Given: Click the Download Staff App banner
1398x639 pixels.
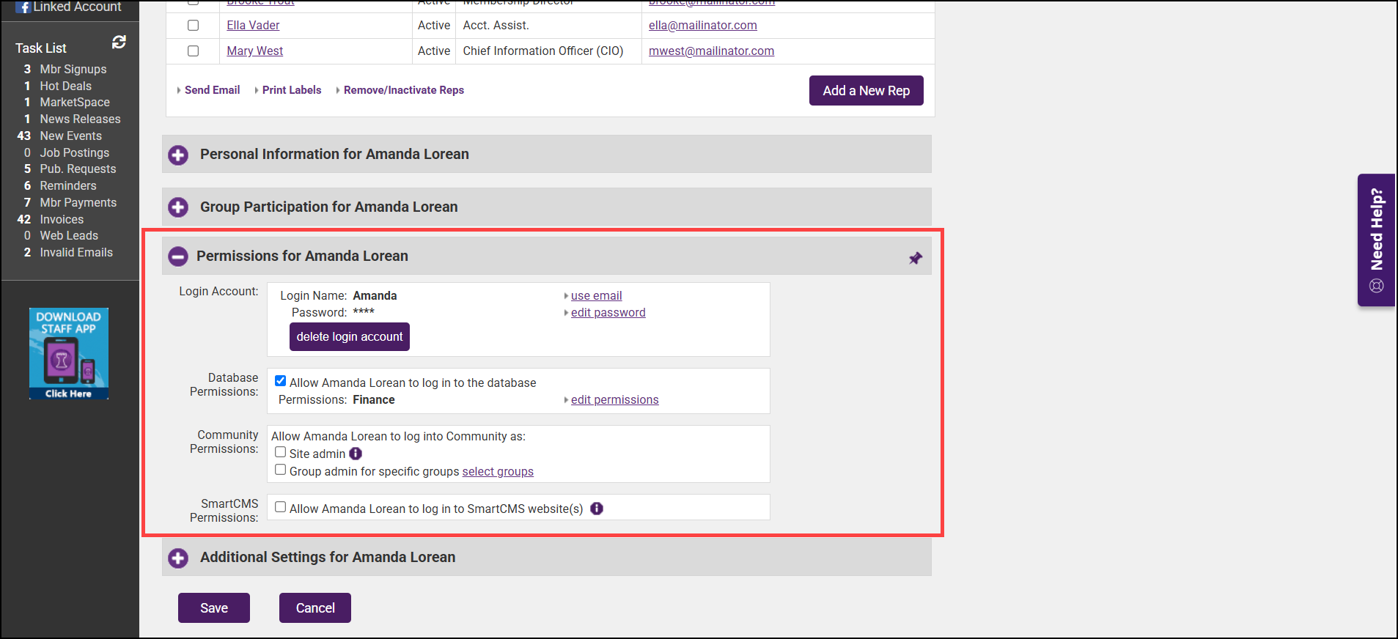Looking at the screenshot, I should [x=69, y=353].
